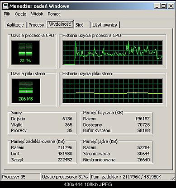
Task: Maximize the Menedżer zadań Windows window
Action: [163, 6]
